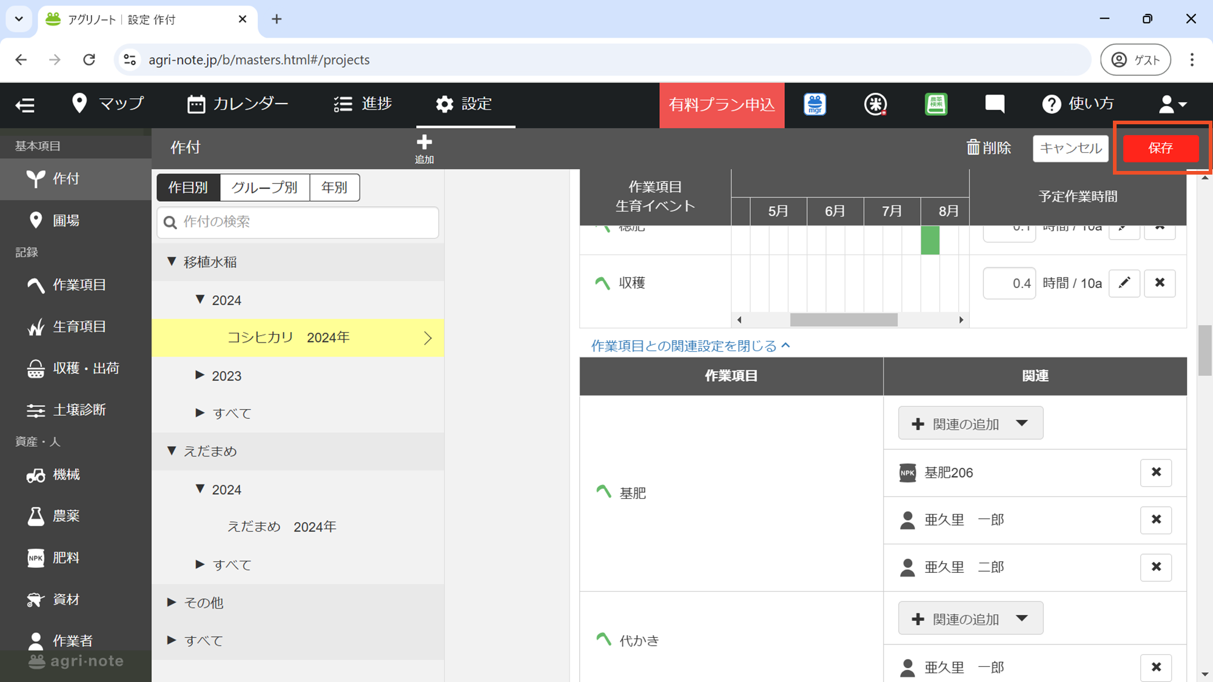Click the page vertical scrollbar thumb
1213x682 pixels.
[1205, 350]
